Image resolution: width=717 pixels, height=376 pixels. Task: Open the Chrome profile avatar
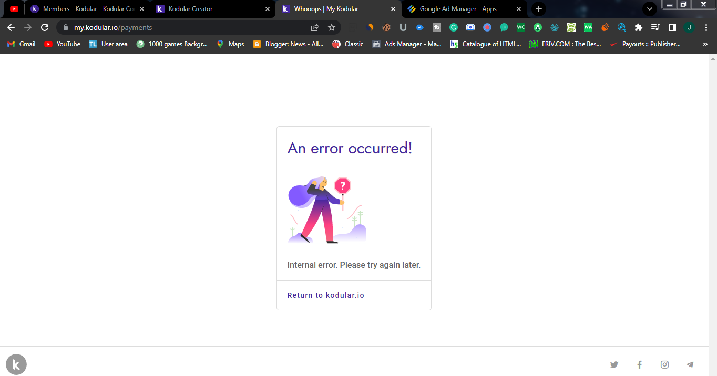point(689,27)
